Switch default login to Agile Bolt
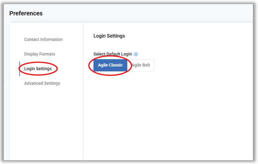This screenshot has width=258, height=164. (x=141, y=65)
